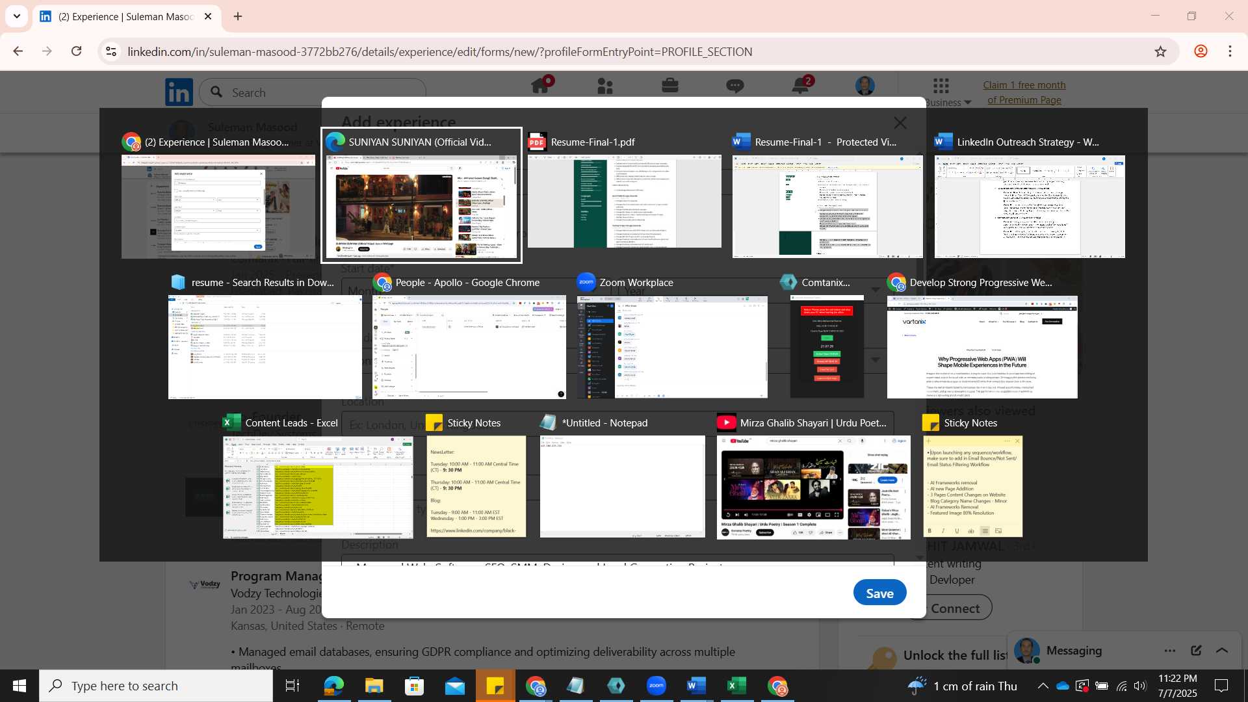
Task: Reload the current browser page
Action: pyautogui.click(x=77, y=51)
